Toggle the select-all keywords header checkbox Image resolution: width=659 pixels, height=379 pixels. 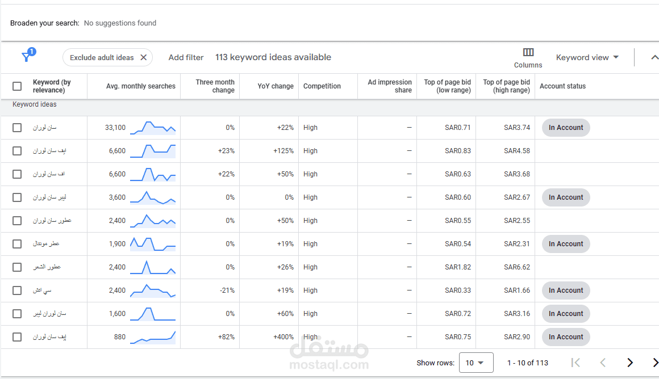coord(17,86)
